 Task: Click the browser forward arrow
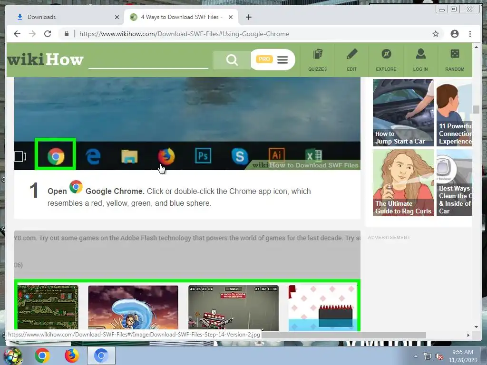32,34
